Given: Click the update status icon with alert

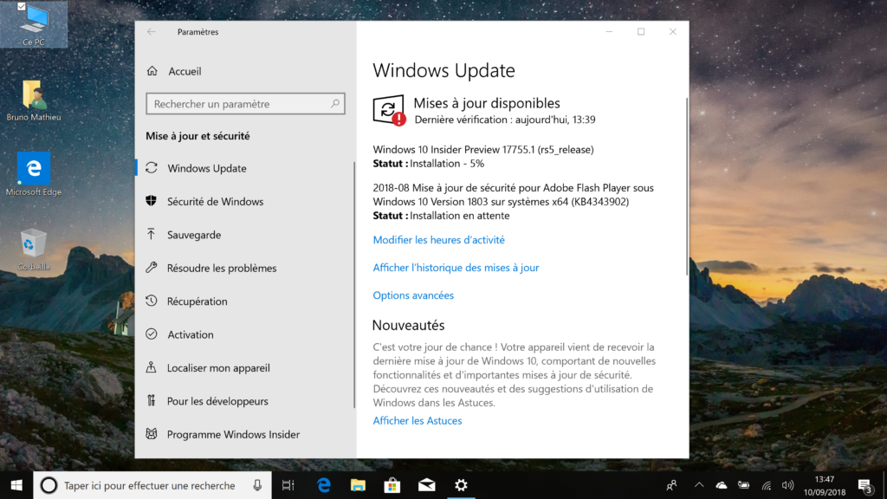Looking at the screenshot, I should (x=389, y=110).
